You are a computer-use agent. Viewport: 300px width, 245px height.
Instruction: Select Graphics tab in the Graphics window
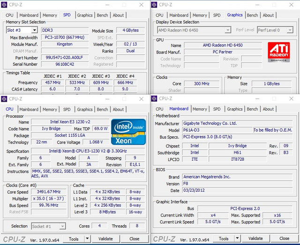[235, 15]
